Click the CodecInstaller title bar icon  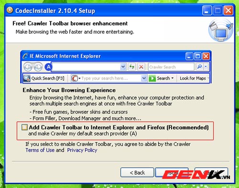pyautogui.click(x=10, y=10)
